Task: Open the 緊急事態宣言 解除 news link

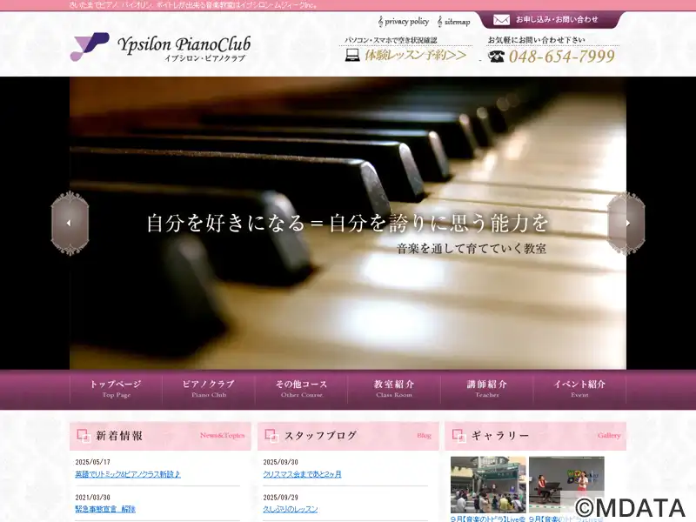Action: point(105,509)
